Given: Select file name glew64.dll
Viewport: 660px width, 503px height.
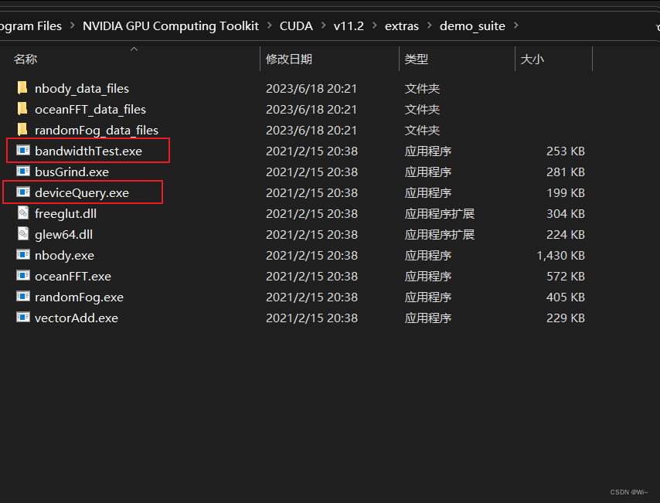Looking at the screenshot, I should coord(63,234).
